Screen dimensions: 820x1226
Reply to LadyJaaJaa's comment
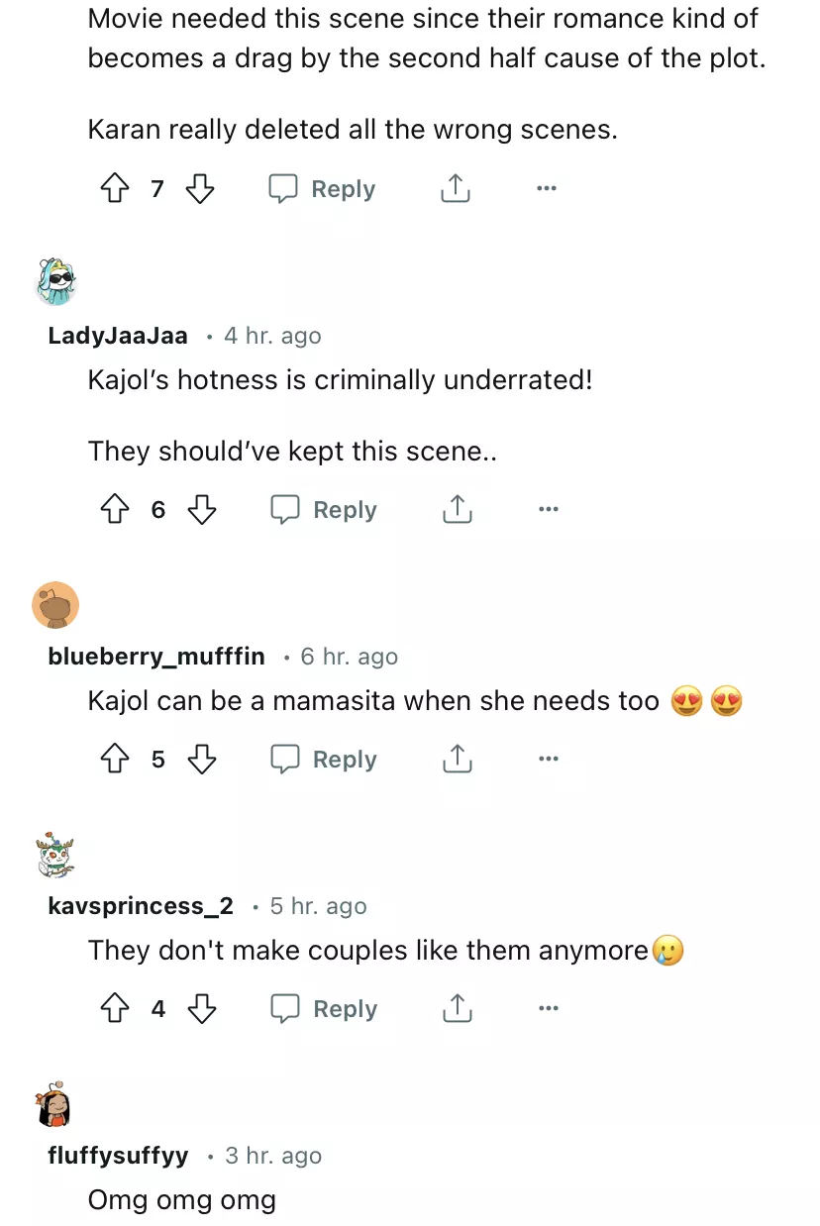pyautogui.click(x=325, y=509)
